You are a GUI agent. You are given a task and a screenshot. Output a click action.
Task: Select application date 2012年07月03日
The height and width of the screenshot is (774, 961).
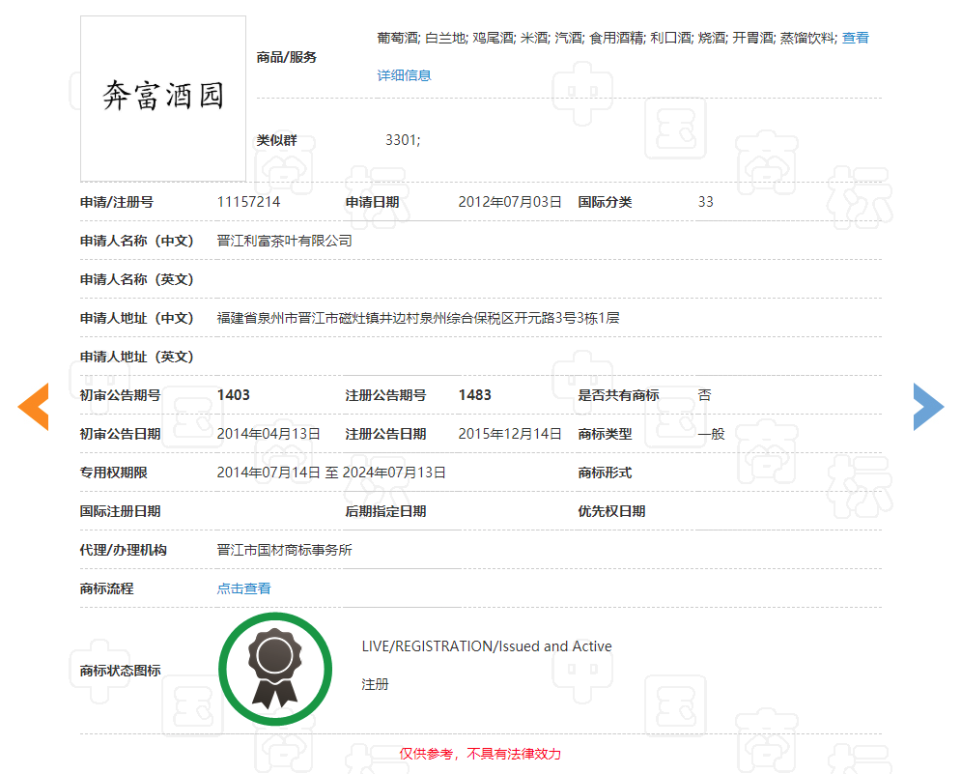click(x=510, y=202)
